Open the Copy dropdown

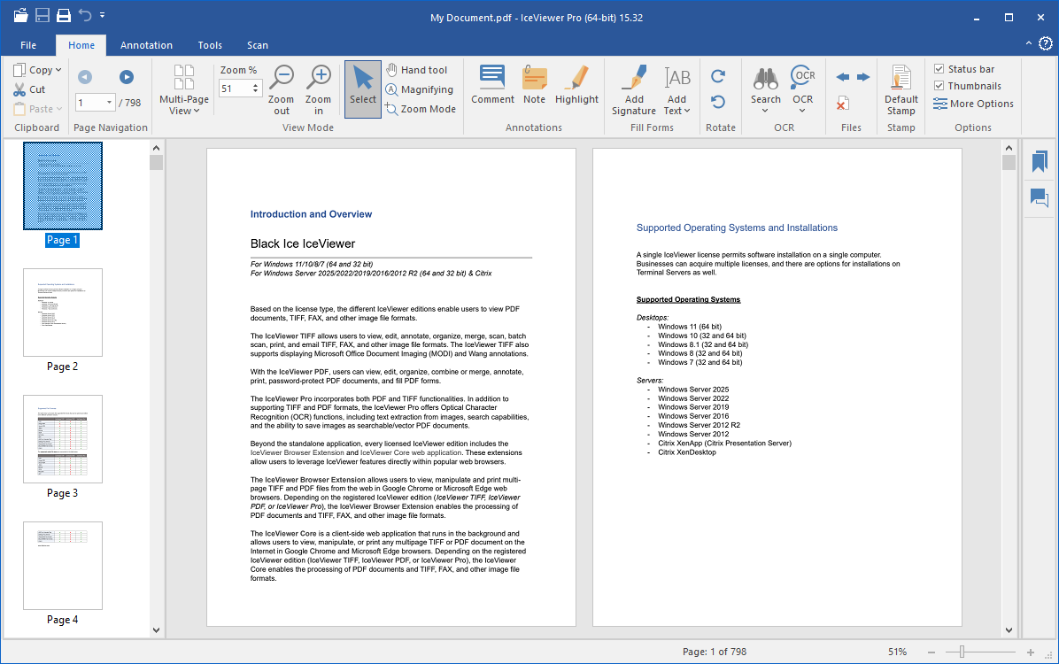click(38, 70)
